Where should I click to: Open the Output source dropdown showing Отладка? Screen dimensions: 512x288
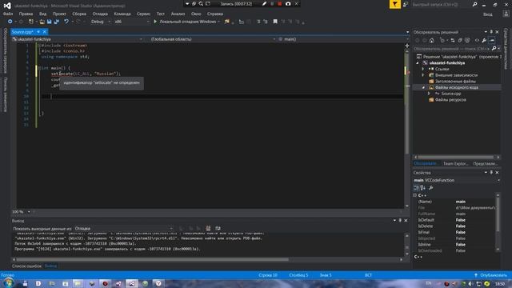[x=124, y=229]
